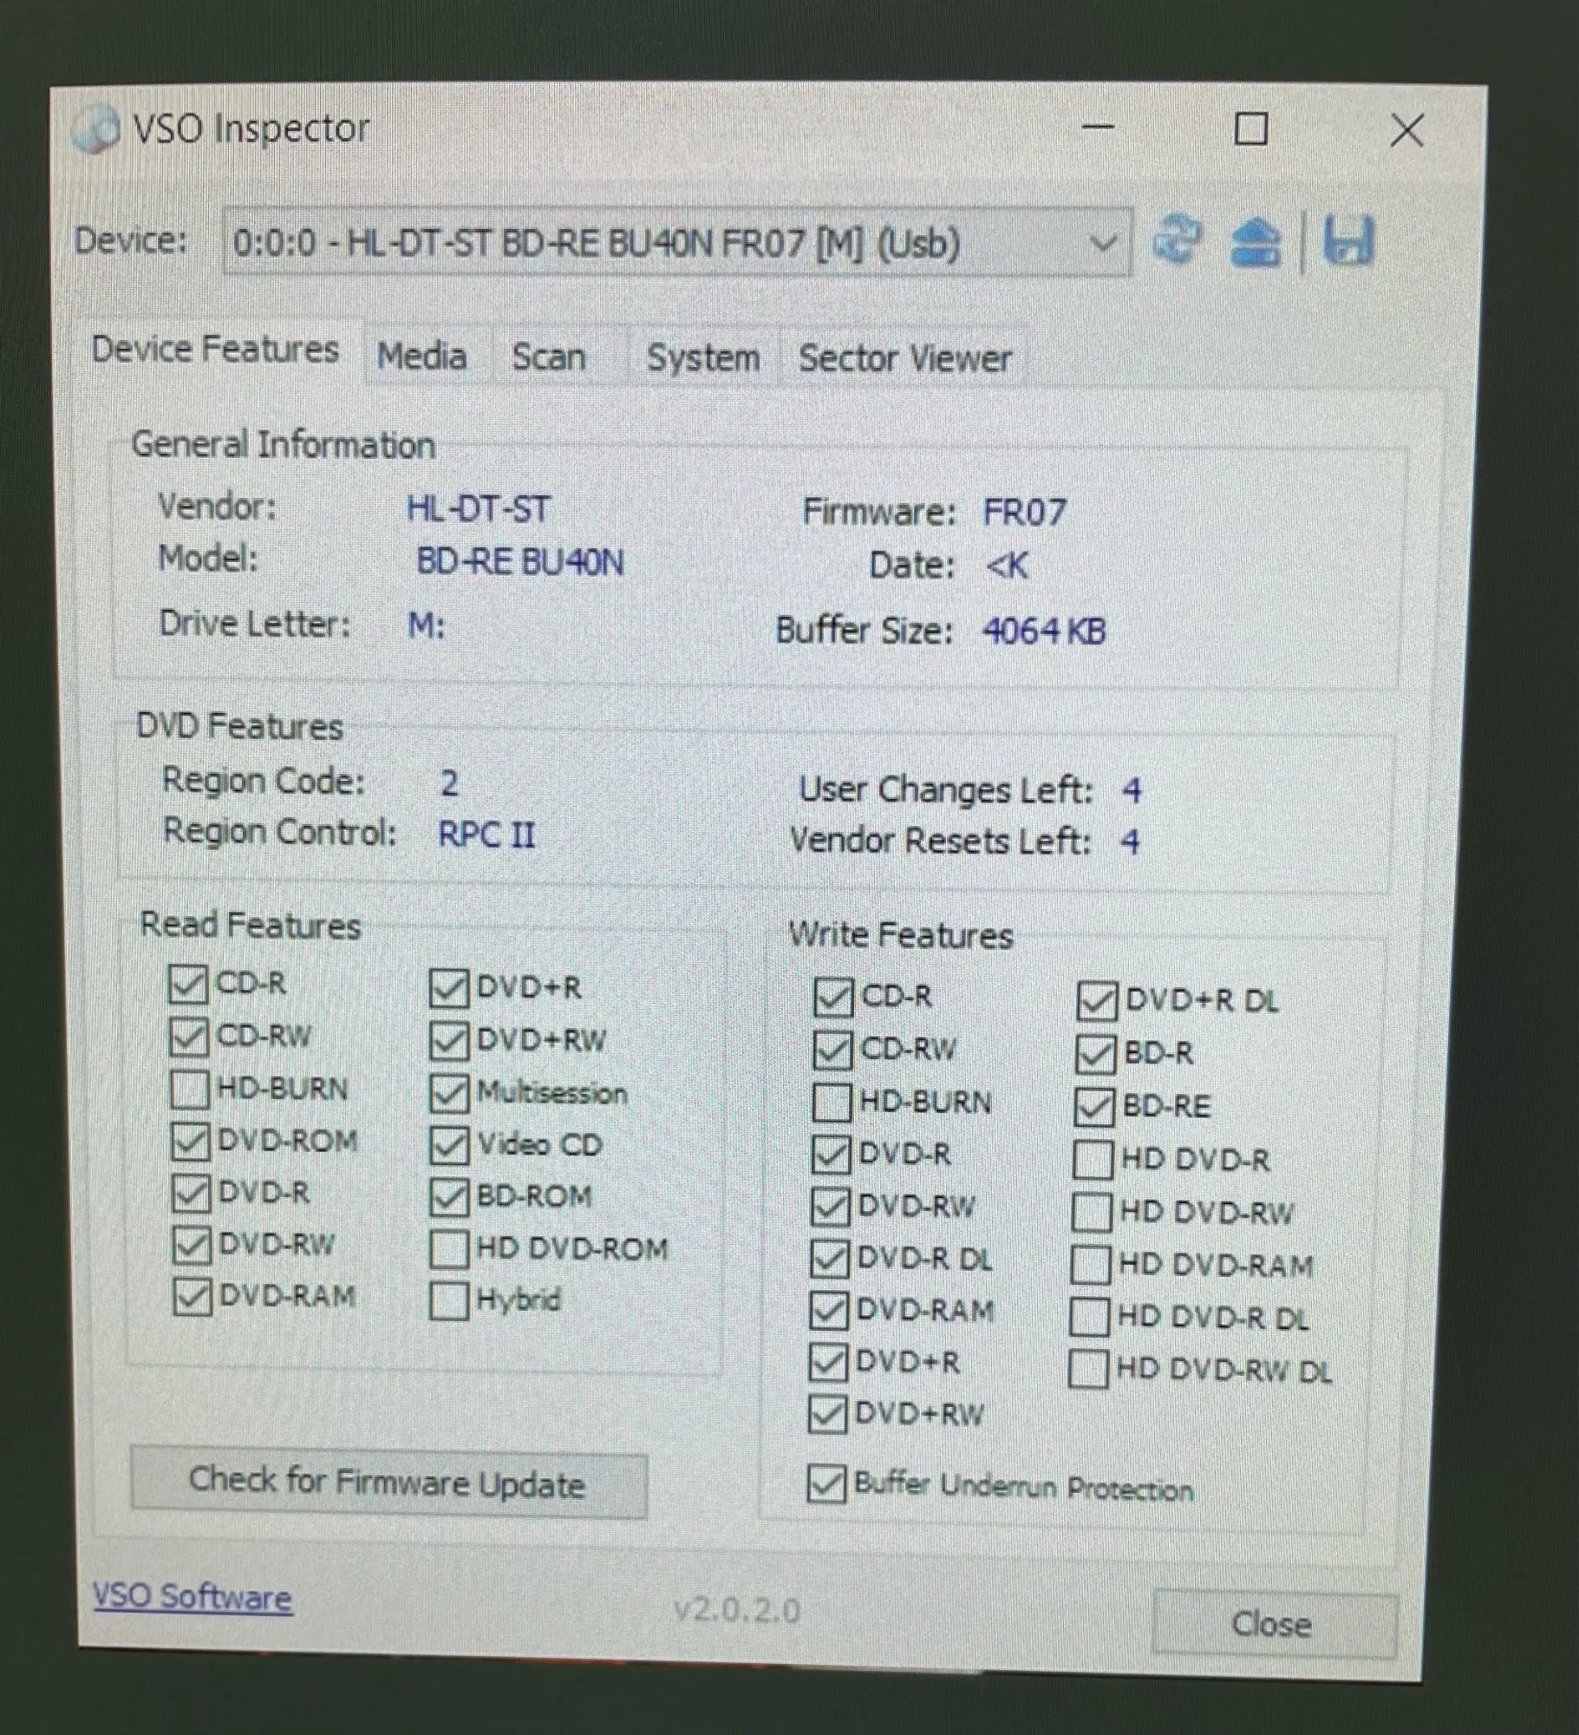1579x1735 pixels.
Task: Toggle DVD-RW checkbox in Write Features
Action: pos(830,1207)
